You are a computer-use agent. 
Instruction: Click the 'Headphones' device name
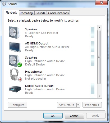(34, 72)
